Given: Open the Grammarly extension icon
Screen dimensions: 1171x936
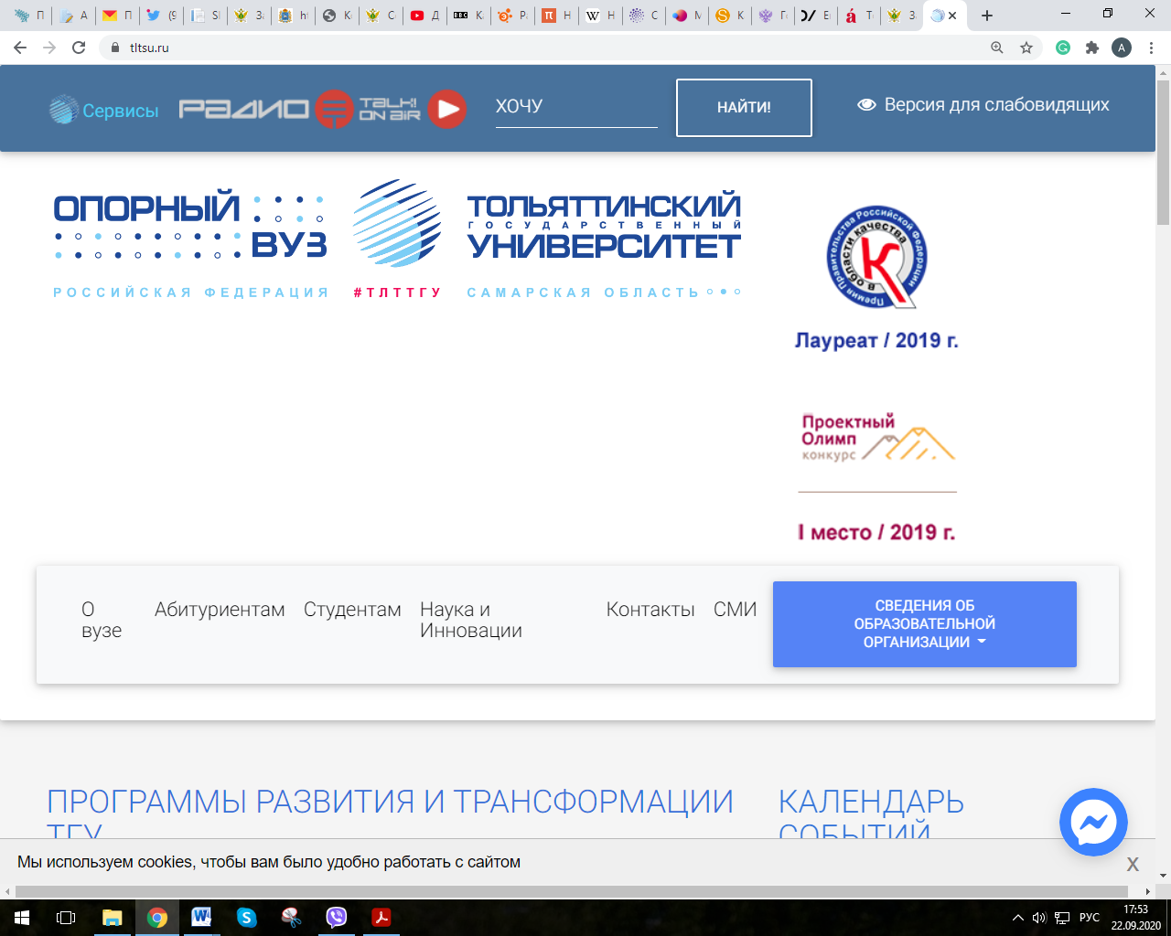Looking at the screenshot, I should coord(1063,48).
